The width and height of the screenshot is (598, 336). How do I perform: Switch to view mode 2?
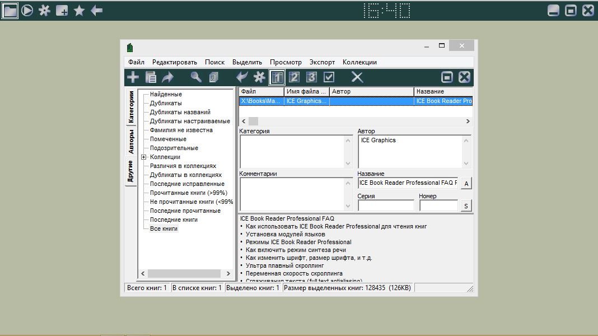coord(295,77)
